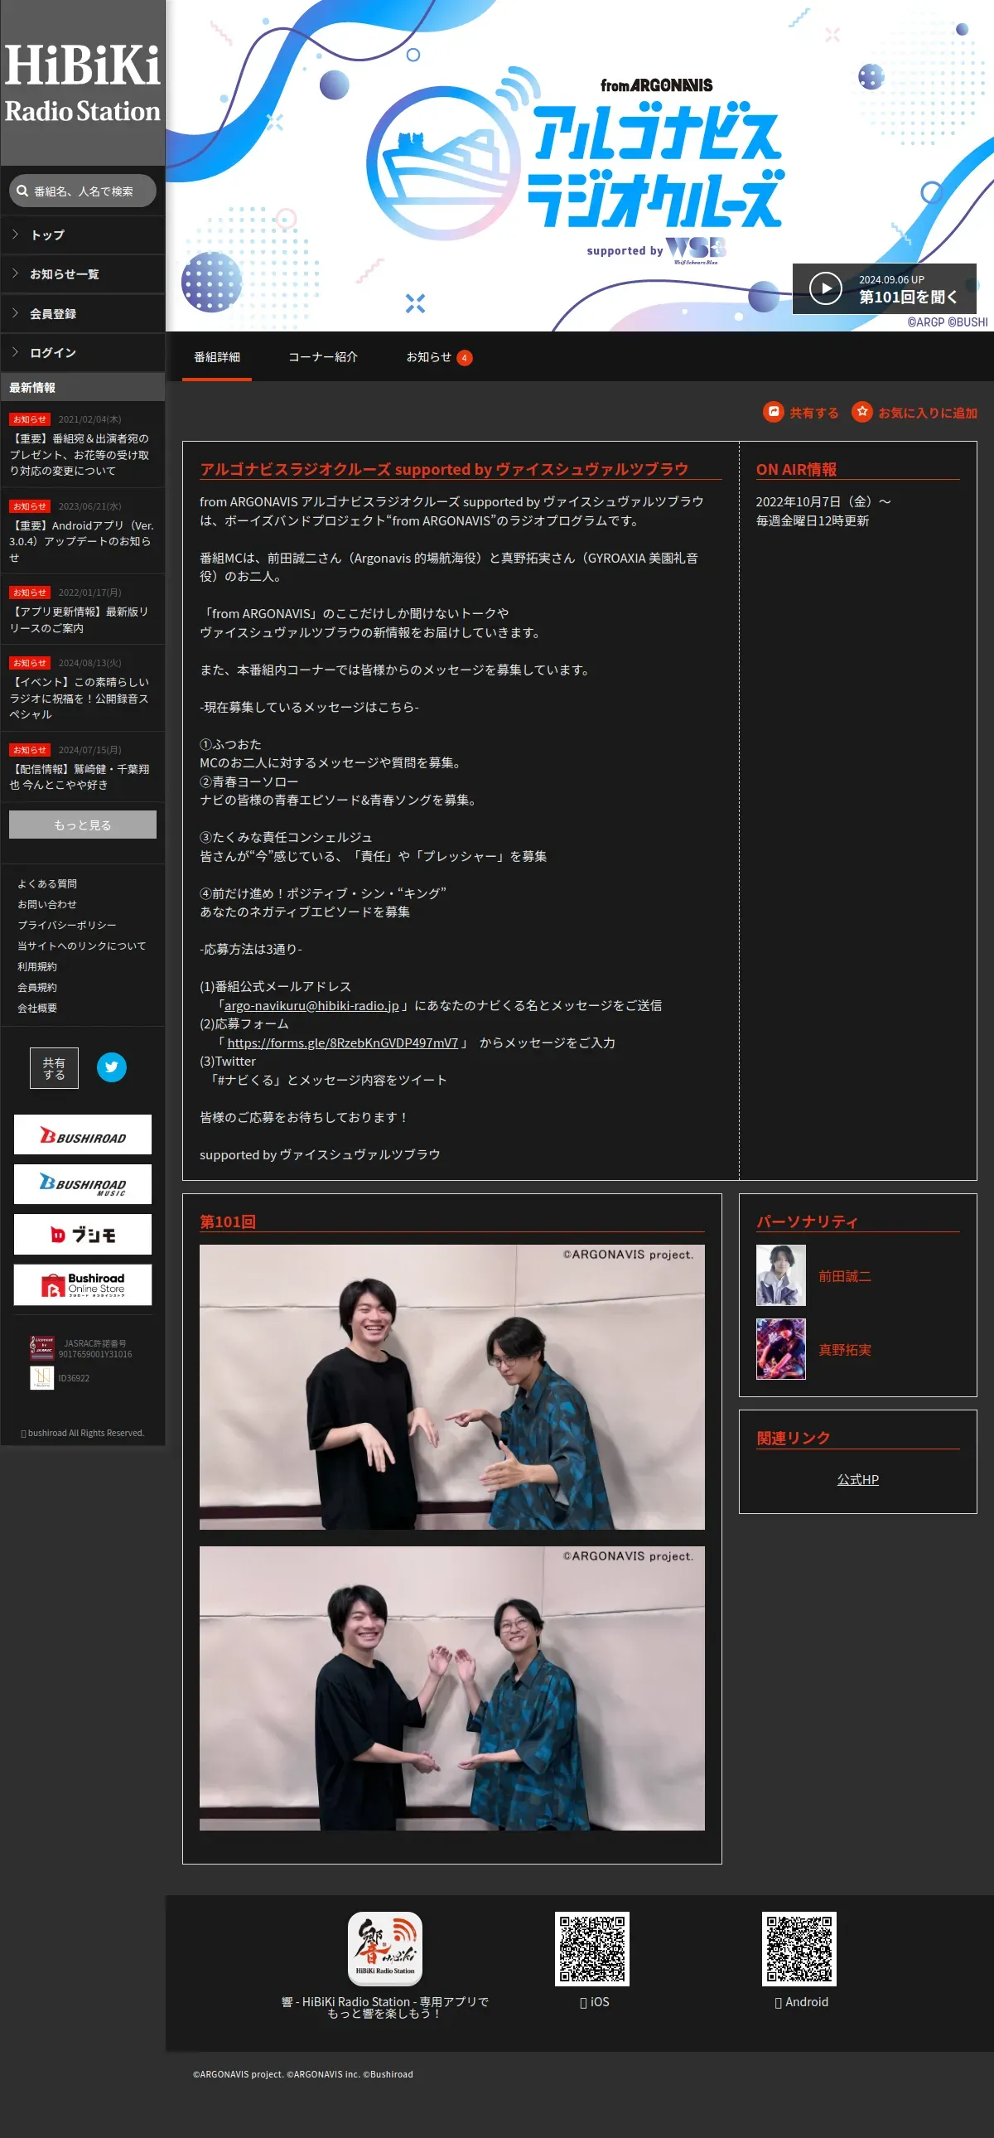Open 会社概要 footer link

coord(37,1009)
